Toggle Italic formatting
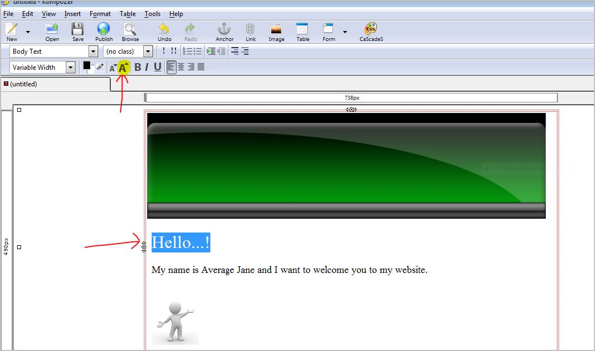This screenshot has width=595, height=351. [147, 68]
